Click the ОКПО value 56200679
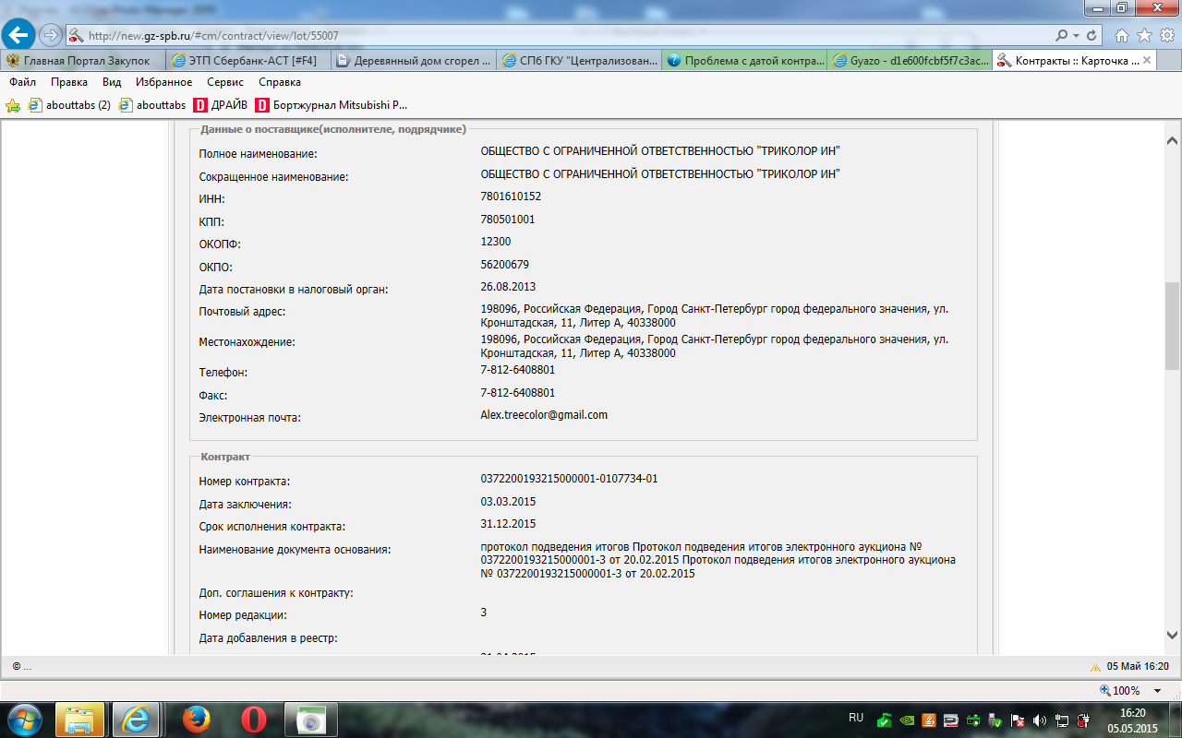The height and width of the screenshot is (738, 1182). (x=505, y=264)
